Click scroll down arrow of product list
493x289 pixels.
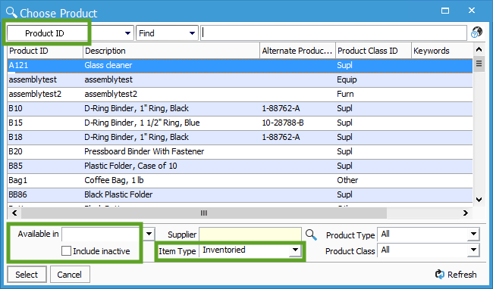(479, 200)
